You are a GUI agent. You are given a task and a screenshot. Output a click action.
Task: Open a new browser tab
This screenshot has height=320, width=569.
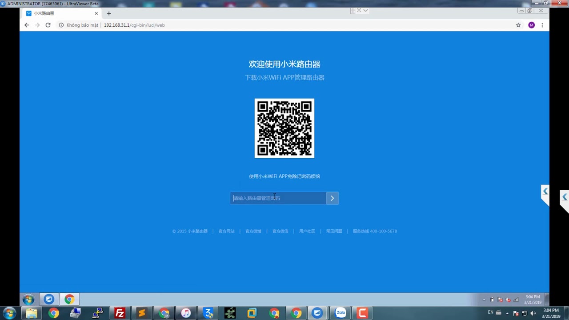point(108,13)
